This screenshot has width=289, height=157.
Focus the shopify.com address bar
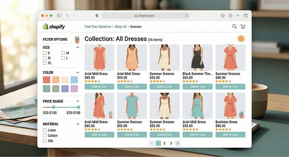146,15
